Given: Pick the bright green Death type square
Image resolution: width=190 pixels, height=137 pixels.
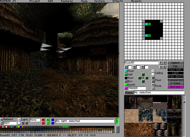Looking at the screenshot, I should [126, 85].
